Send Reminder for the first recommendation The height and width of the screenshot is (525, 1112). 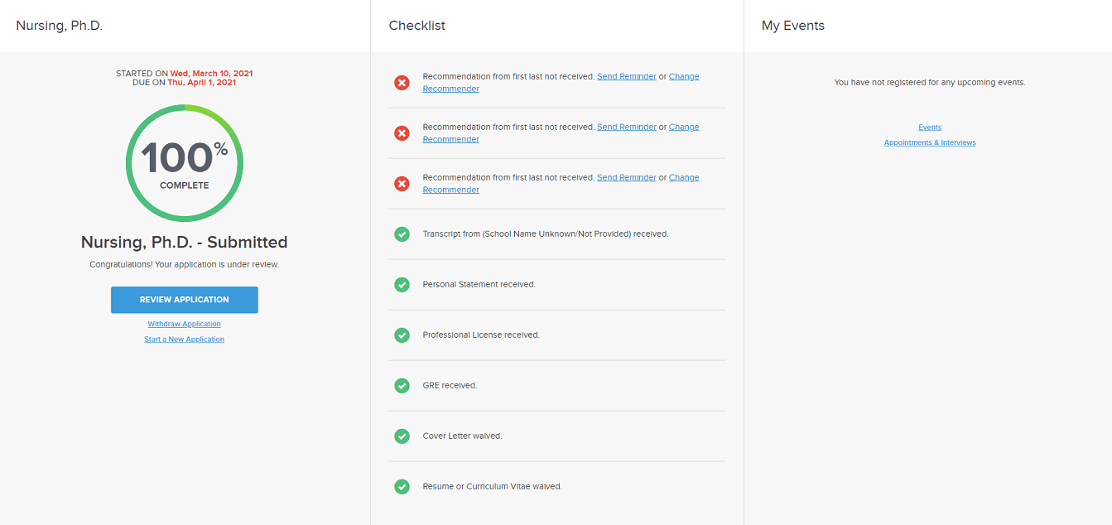626,76
